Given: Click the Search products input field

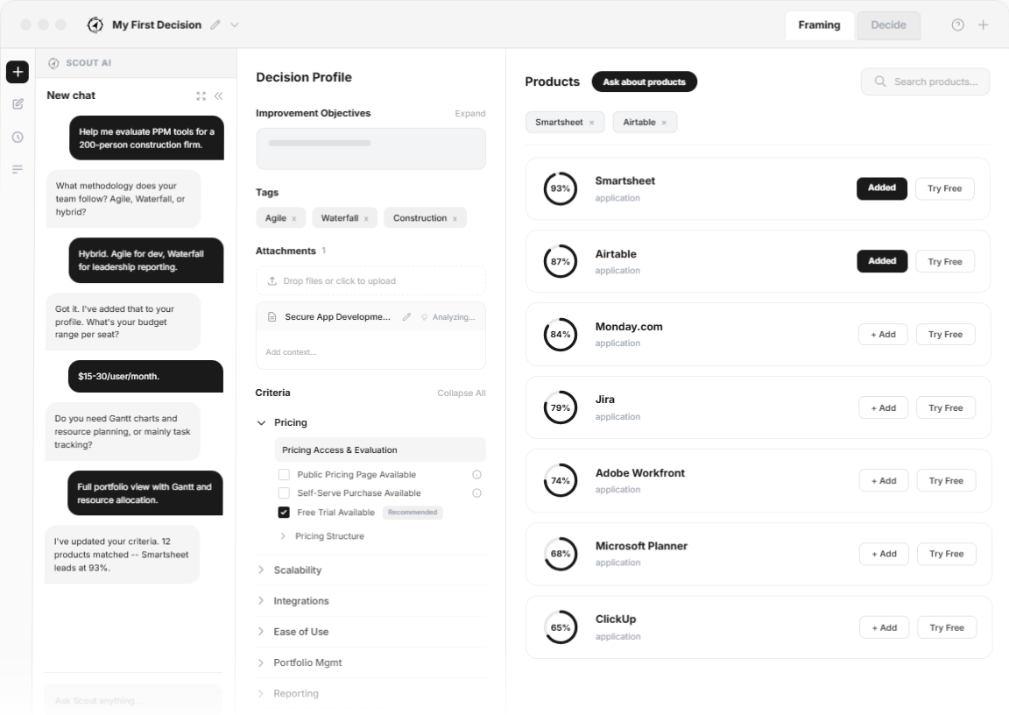Looking at the screenshot, I should 934,81.
